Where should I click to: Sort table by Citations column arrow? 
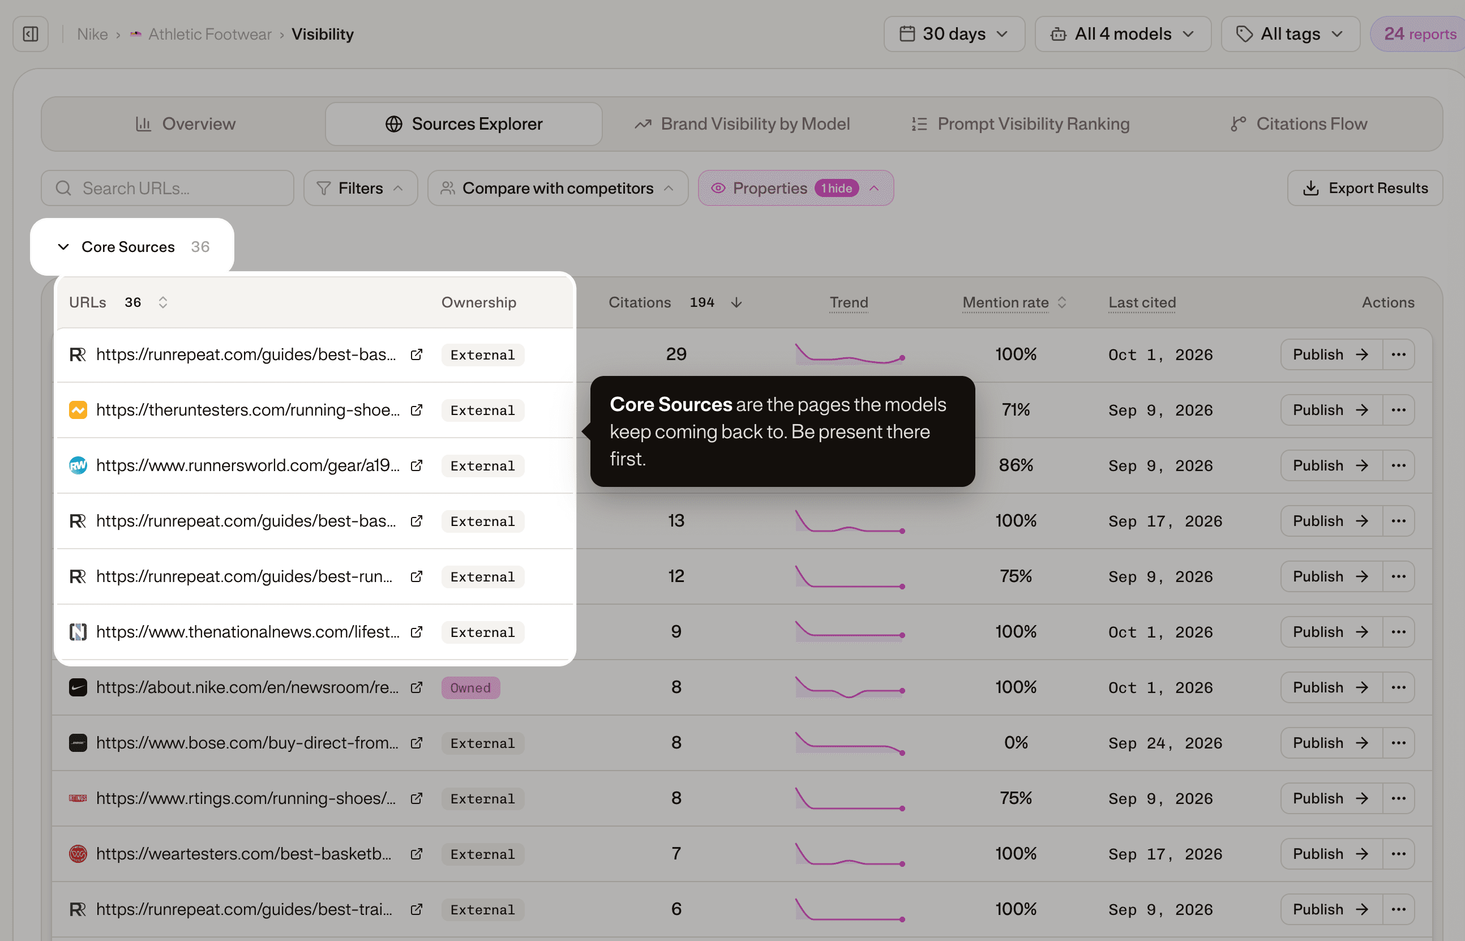tap(736, 302)
